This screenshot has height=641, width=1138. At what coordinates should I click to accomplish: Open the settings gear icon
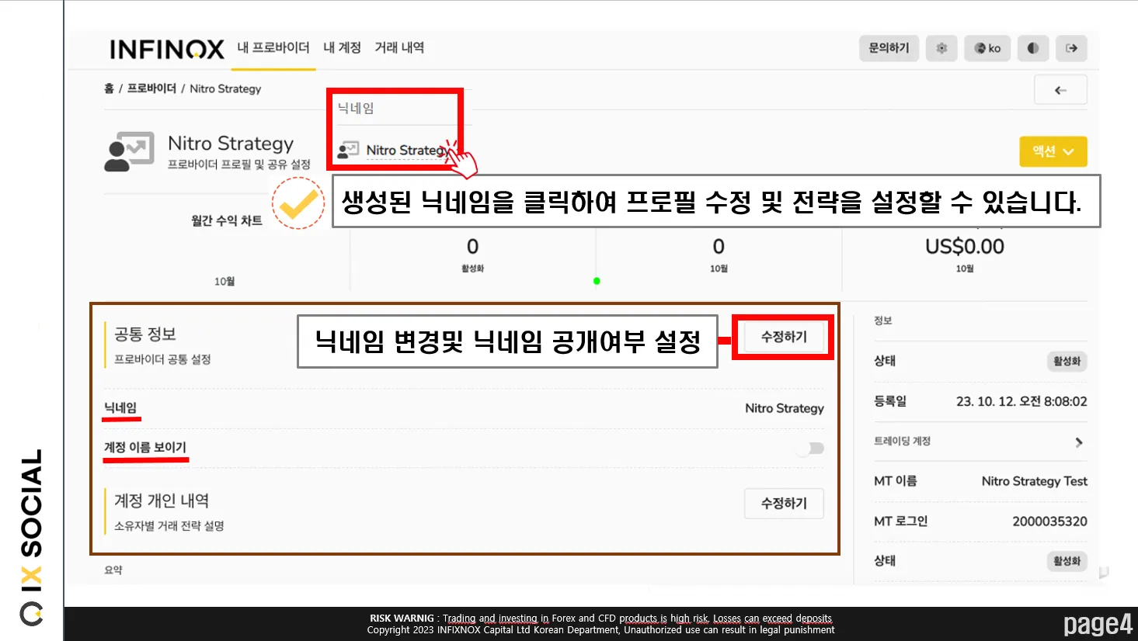[941, 48]
